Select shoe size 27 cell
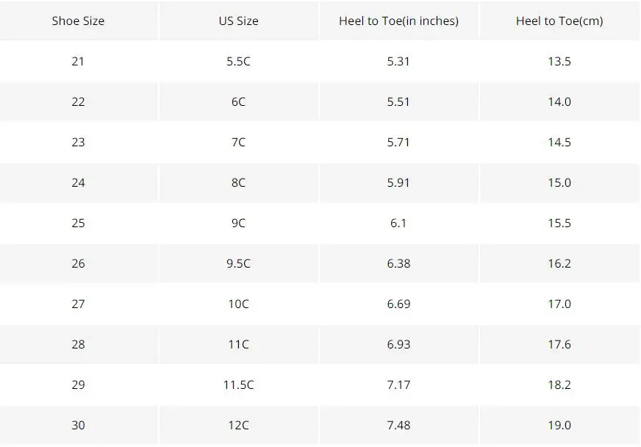Viewport: 641px width, 447px height. click(x=78, y=304)
